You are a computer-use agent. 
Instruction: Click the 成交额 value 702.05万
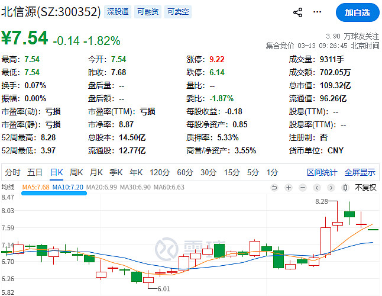pyautogui.click(x=335, y=72)
